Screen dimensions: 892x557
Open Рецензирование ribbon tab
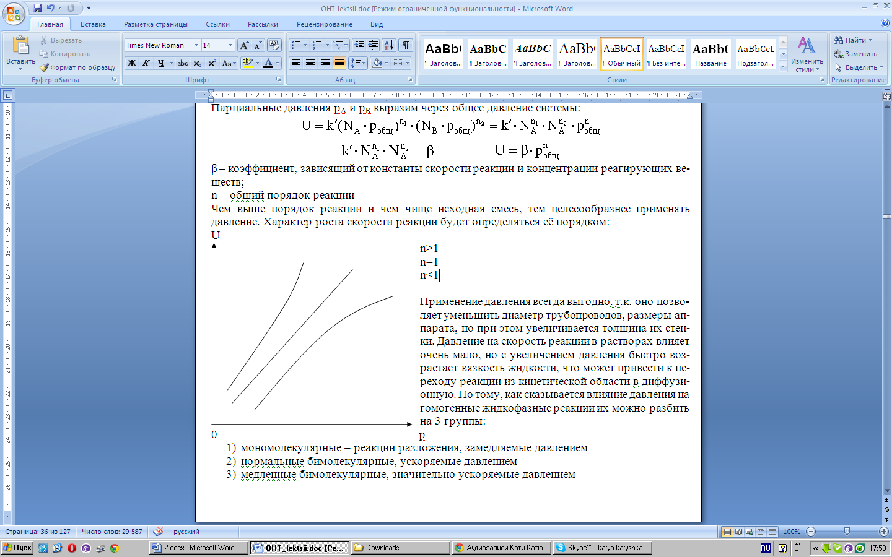(x=324, y=24)
